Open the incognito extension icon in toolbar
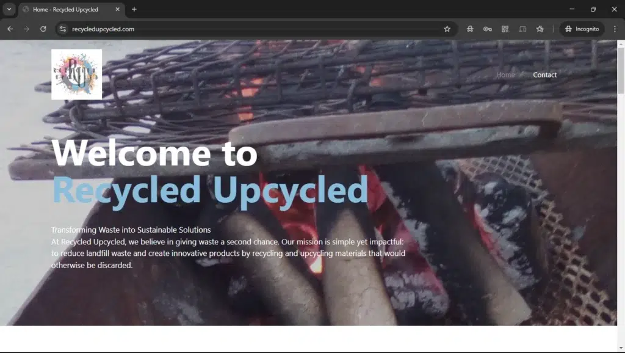 click(470, 29)
